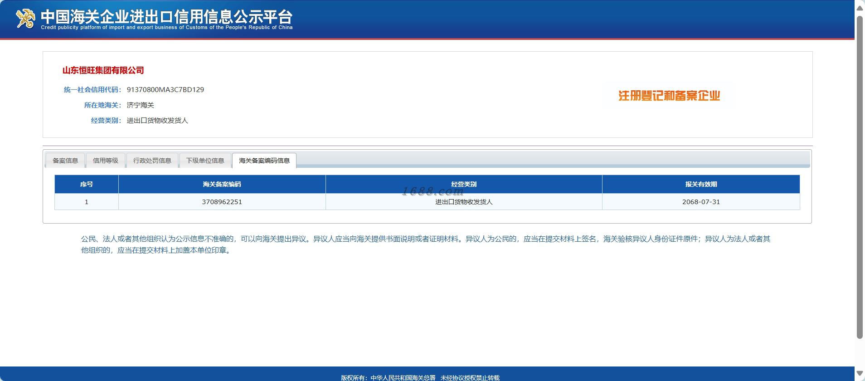Click the 济宁海关 value
This screenshot has height=381, width=865.
[141, 105]
